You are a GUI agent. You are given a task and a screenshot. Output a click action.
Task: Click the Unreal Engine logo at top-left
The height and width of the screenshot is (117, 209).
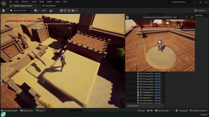[x=4, y=4]
